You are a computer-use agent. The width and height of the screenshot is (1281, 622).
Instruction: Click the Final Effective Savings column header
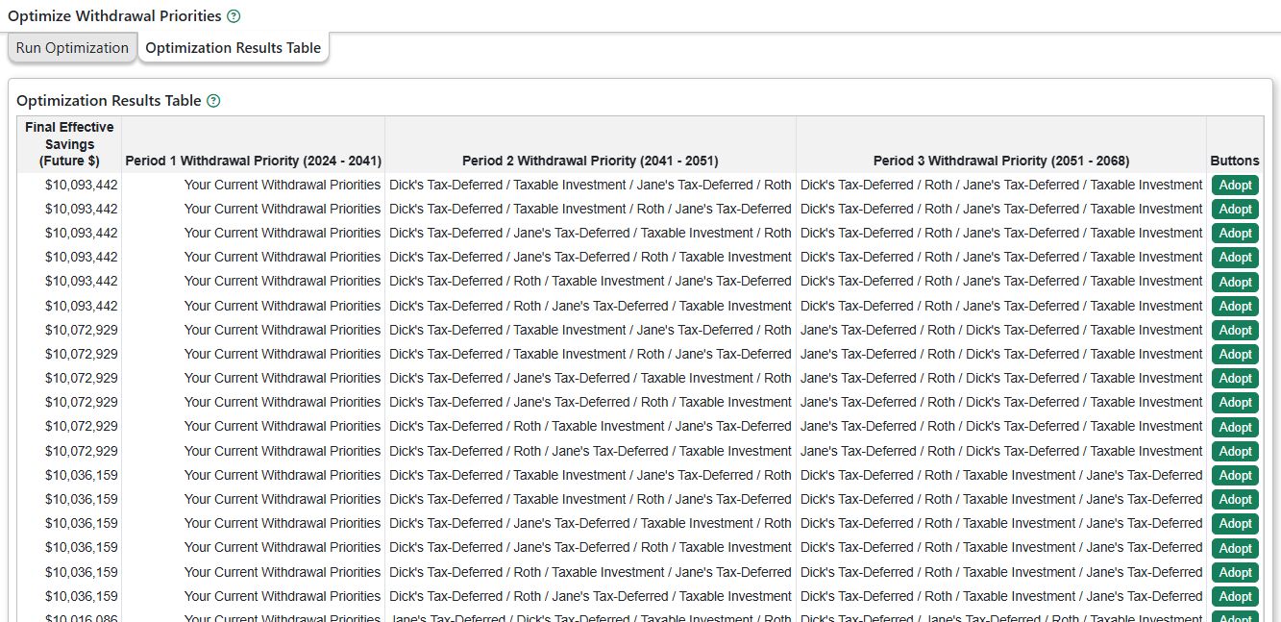(69, 144)
